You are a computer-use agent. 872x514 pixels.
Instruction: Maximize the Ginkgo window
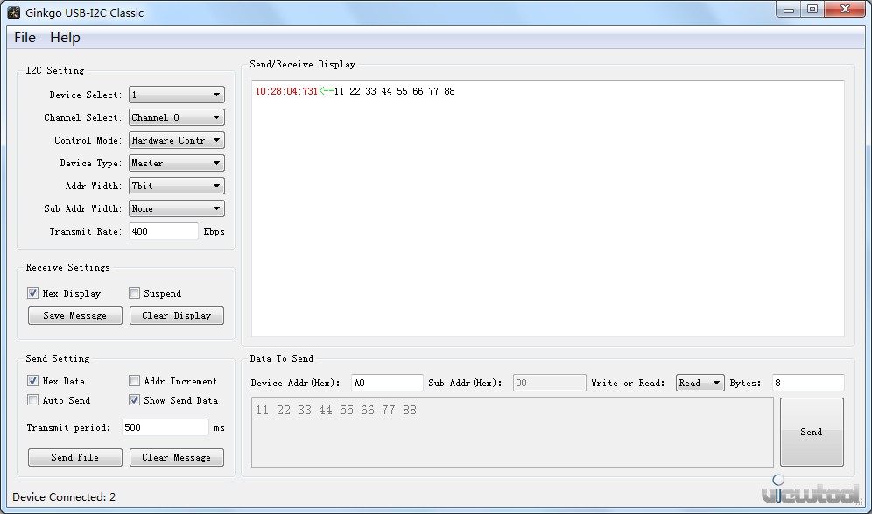click(x=812, y=10)
